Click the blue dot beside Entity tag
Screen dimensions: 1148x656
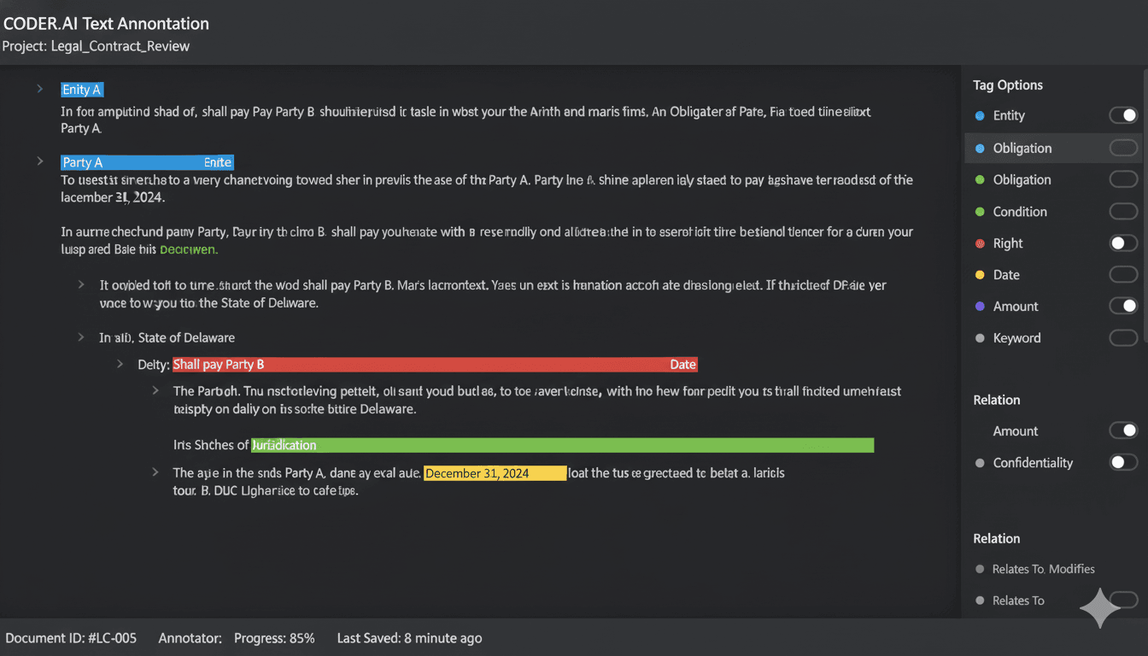click(x=980, y=115)
